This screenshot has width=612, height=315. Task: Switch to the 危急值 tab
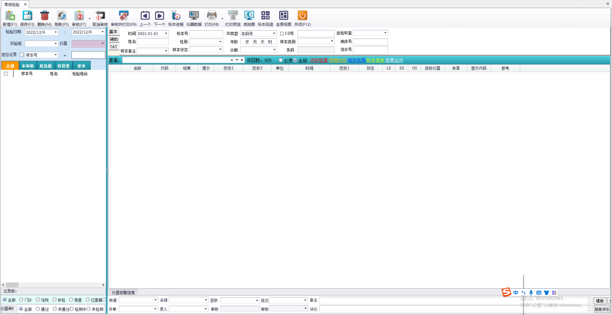(46, 66)
